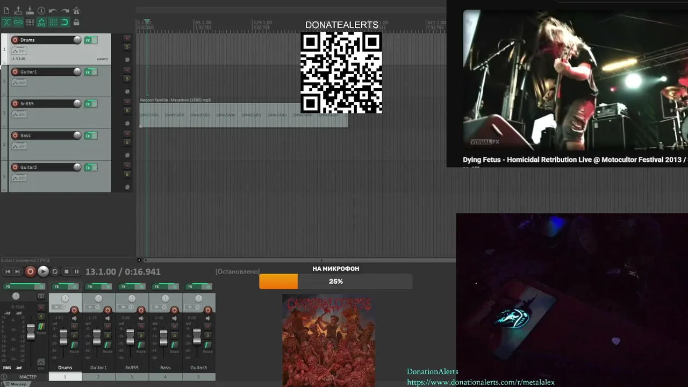
Task: Invert phase on the Bass track
Action: point(127,155)
